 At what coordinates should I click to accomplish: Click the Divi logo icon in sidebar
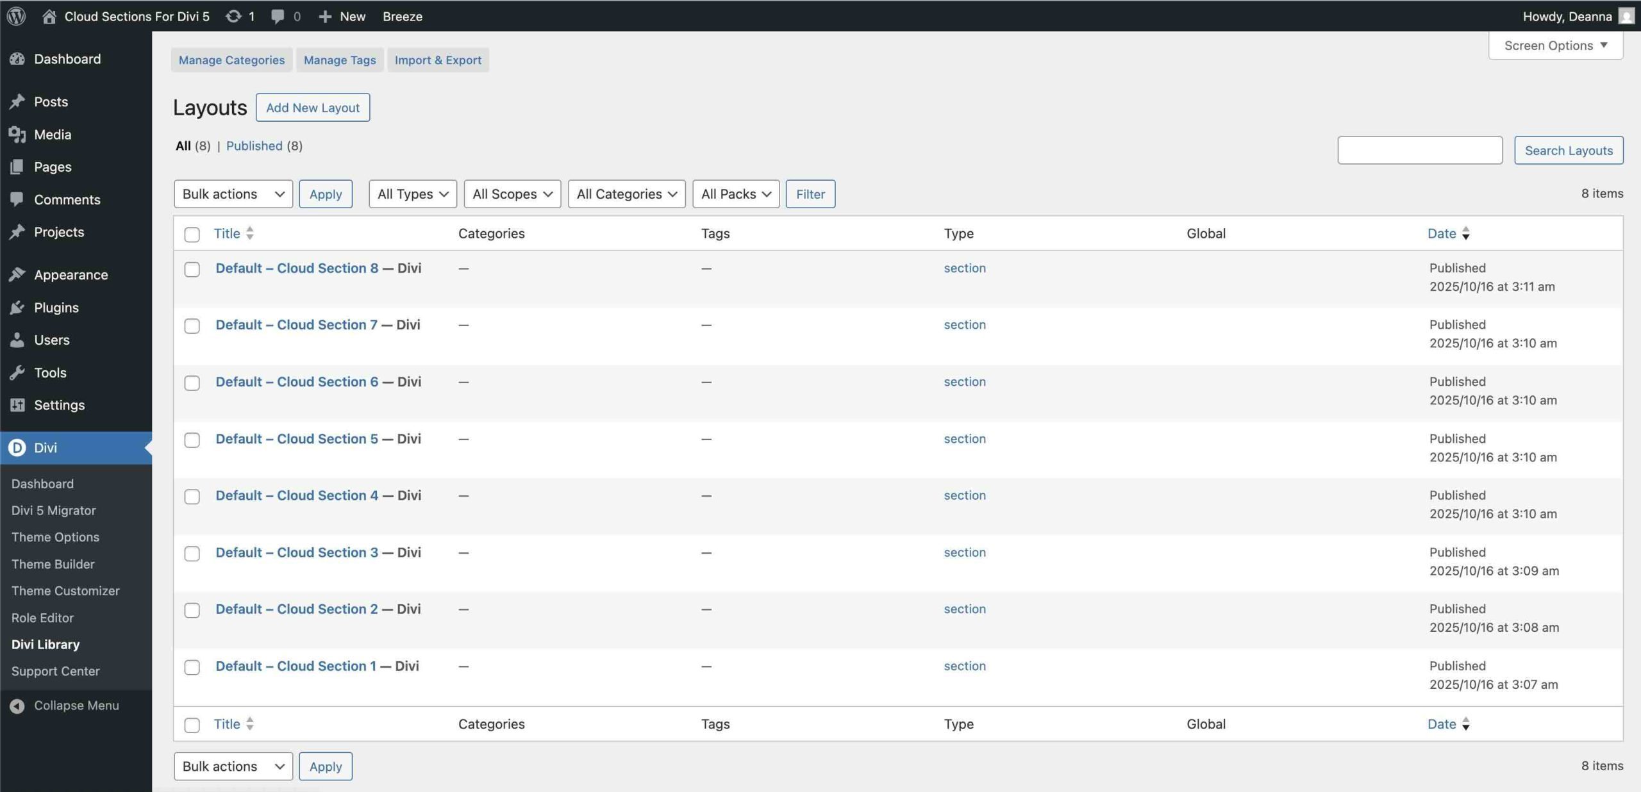[x=17, y=448]
